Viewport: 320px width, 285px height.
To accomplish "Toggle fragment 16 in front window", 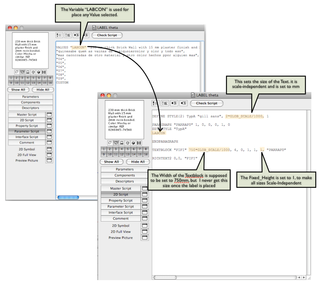I will pyautogui.click(x=146, y=155).
